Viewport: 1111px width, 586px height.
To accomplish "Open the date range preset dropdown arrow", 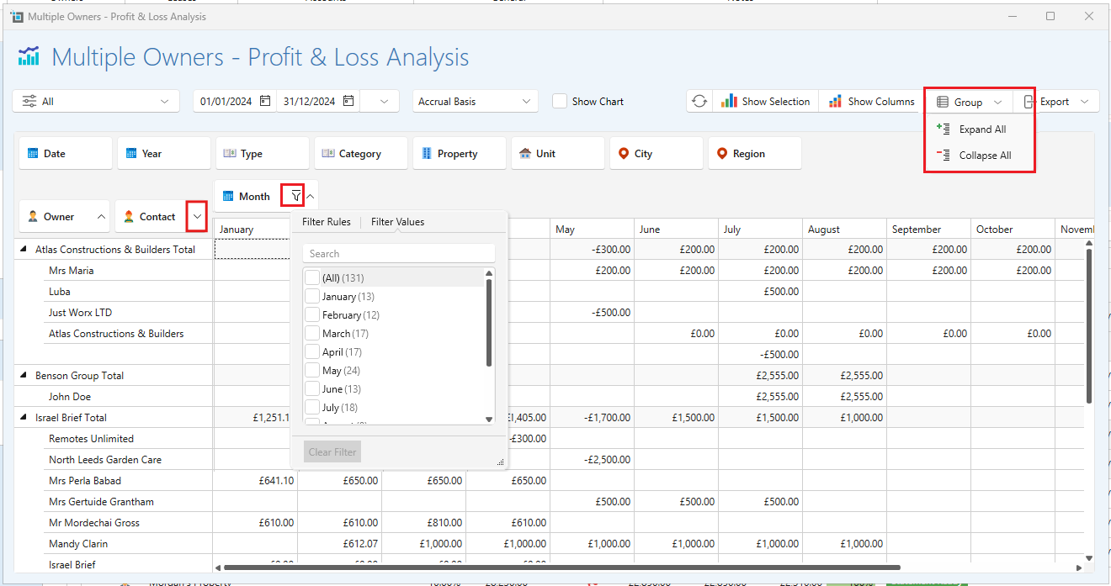I will pos(384,101).
